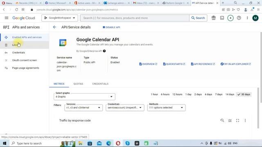Screen dimensions: 262x147
Task: Open Credentials in the left sidebar
Action: 25,53
